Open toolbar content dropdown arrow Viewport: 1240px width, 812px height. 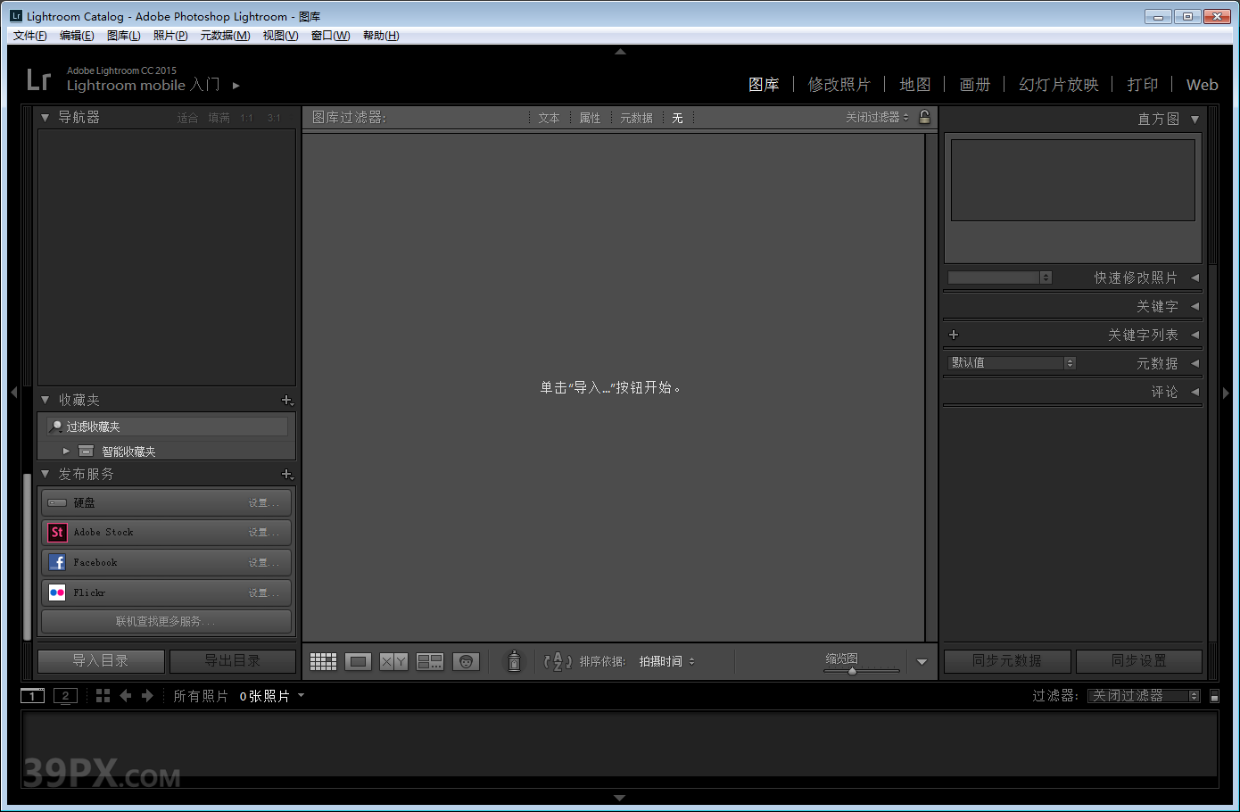tap(922, 662)
